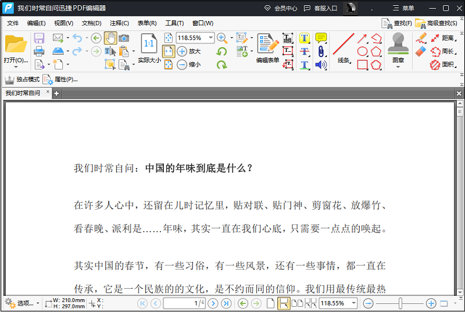Viewport: 465px width, 312px height.
Task: Toggle fit width page mode
Action: [x=169, y=51]
